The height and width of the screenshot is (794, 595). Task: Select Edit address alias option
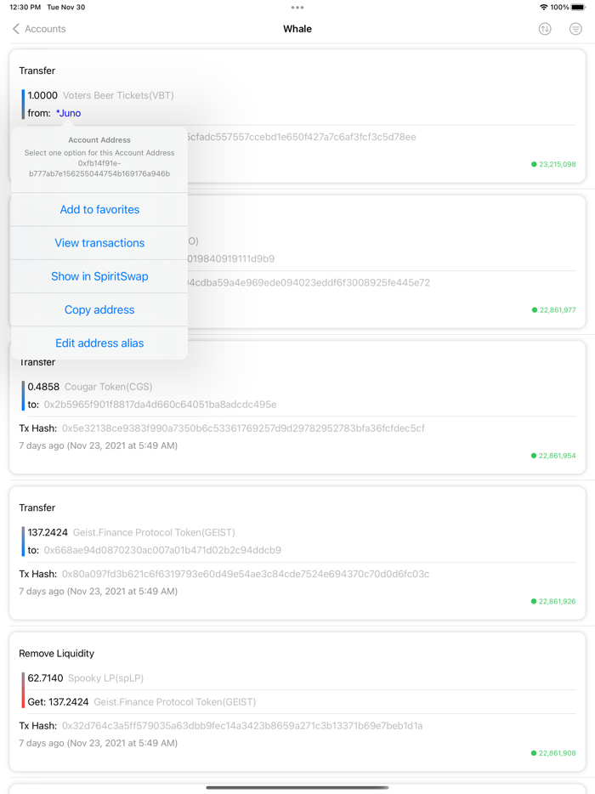[x=99, y=343]
